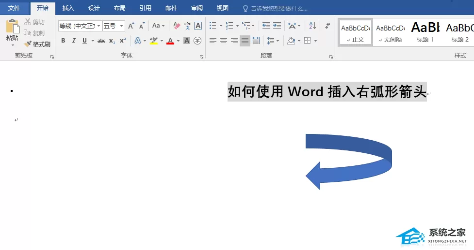Screen dimensions: 474x250
Task: Toggle subscript formatting
Action: click(112, 41)
